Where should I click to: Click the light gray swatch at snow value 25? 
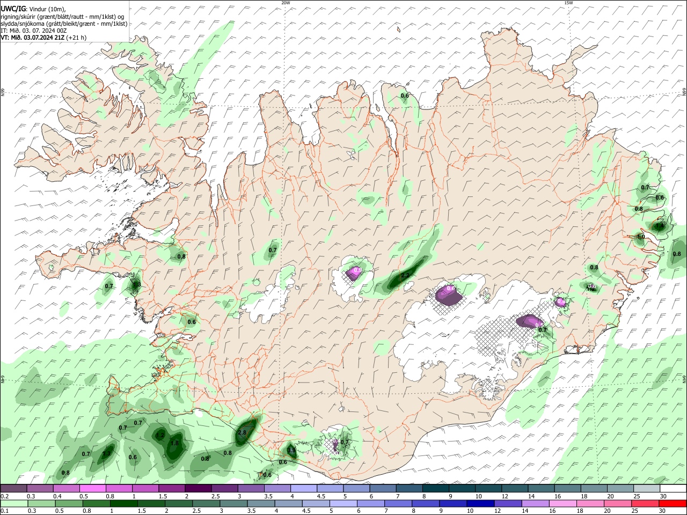point(647,488)
